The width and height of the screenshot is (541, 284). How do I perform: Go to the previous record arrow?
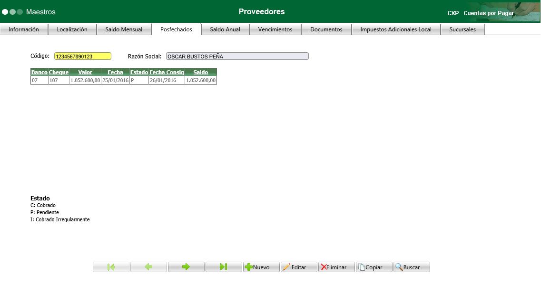[x=149, y=267]
